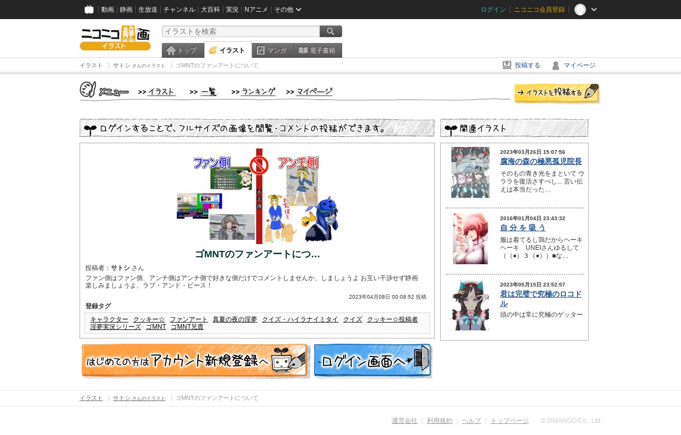681x435 pixels.
Task: Open the main fan art illustration
Action: (257, 196)
